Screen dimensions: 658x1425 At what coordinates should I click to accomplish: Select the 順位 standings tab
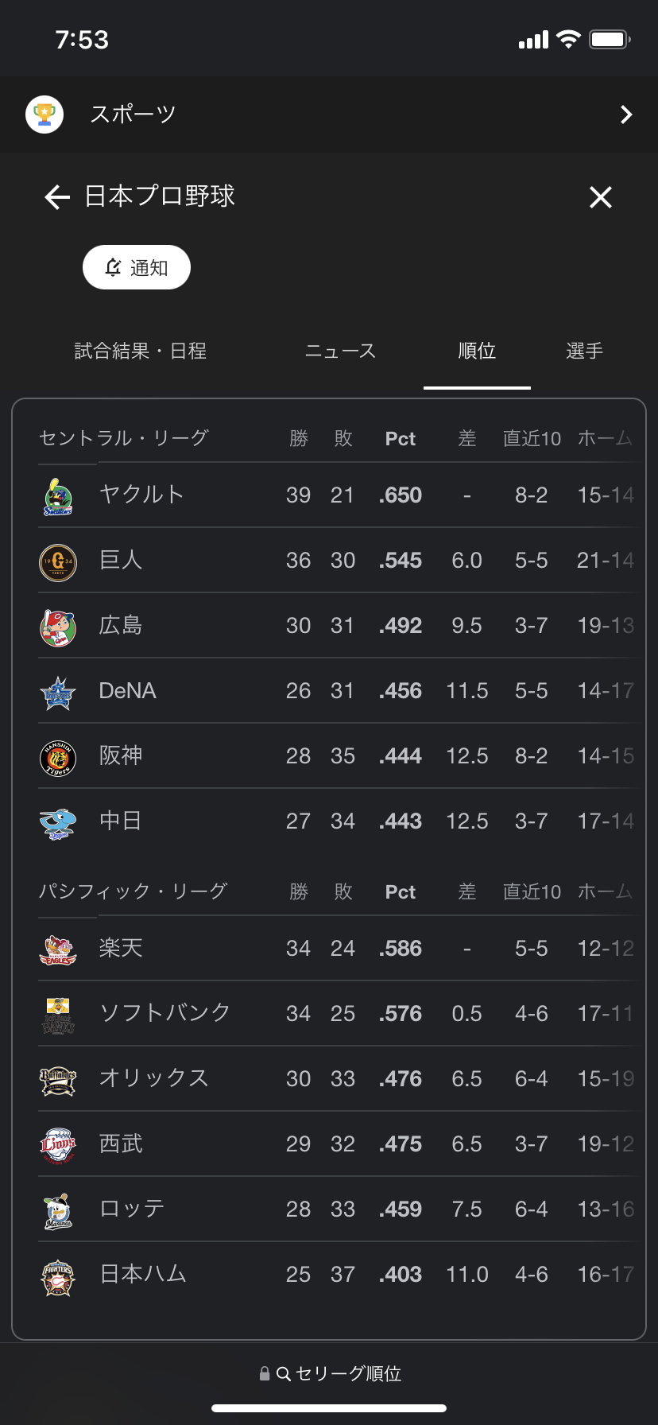click(x=477, y=351)
